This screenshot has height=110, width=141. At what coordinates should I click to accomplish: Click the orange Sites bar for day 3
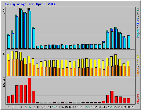pyautogui.click(x=17, y=67)
